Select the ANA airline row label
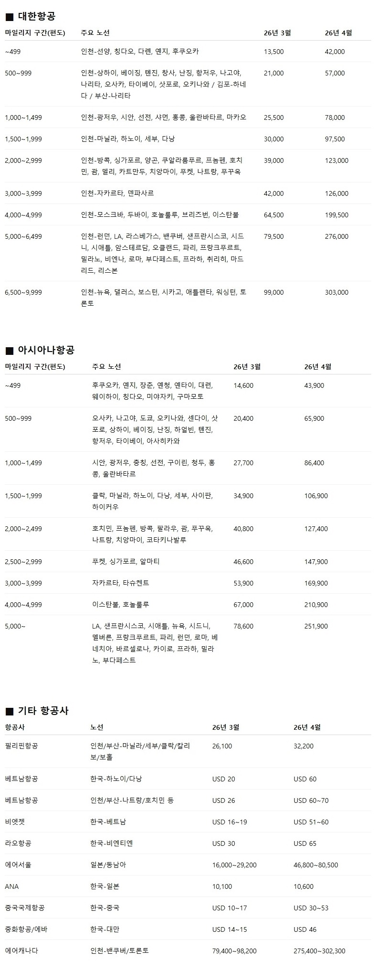The image size is (376, 971). [12, 886]
